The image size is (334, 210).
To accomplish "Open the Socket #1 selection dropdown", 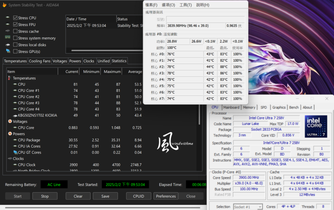I will pos(248,207).
